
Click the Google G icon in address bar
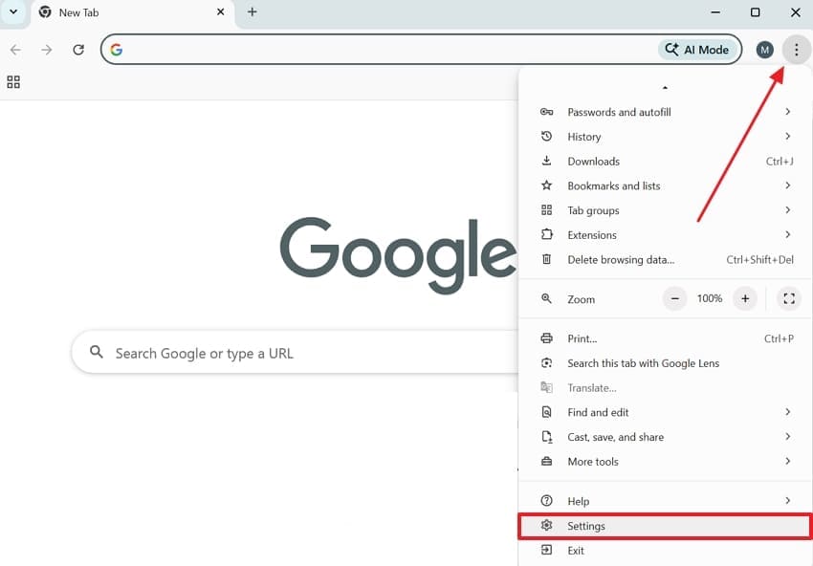(x=116, y=49)
